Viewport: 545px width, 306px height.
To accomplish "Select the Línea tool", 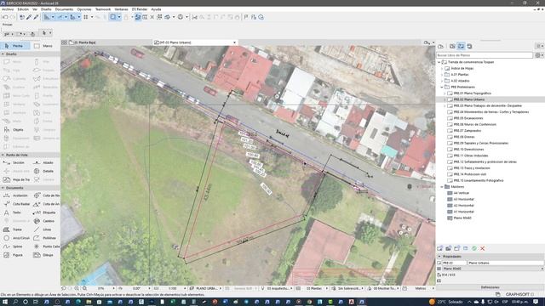I will tap(43, 229).
